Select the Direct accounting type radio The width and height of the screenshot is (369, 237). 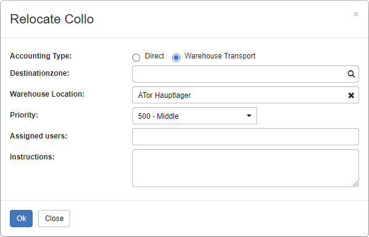click(x=136, y=57)
